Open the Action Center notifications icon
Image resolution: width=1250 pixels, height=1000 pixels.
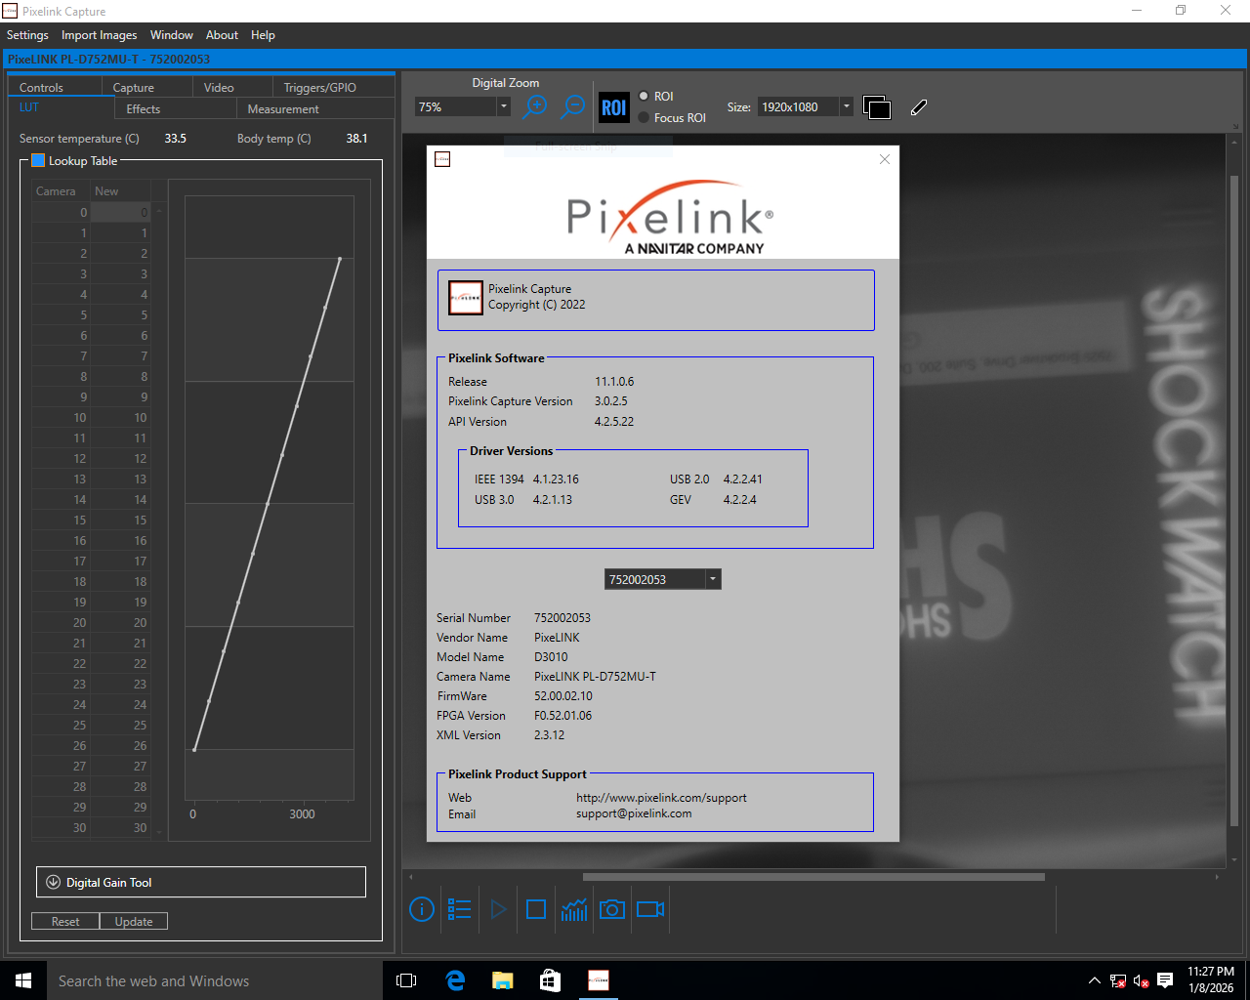click(x=1165, y=980)
